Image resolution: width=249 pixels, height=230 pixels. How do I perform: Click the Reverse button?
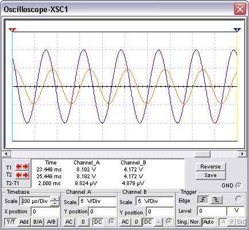tap(211, 167)
